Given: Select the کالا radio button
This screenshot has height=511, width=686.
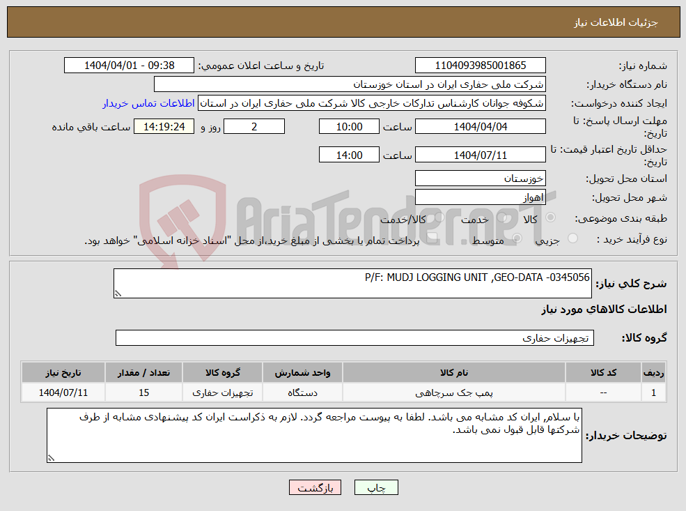Looking at the screenshot, I should [x=551, y=218].
